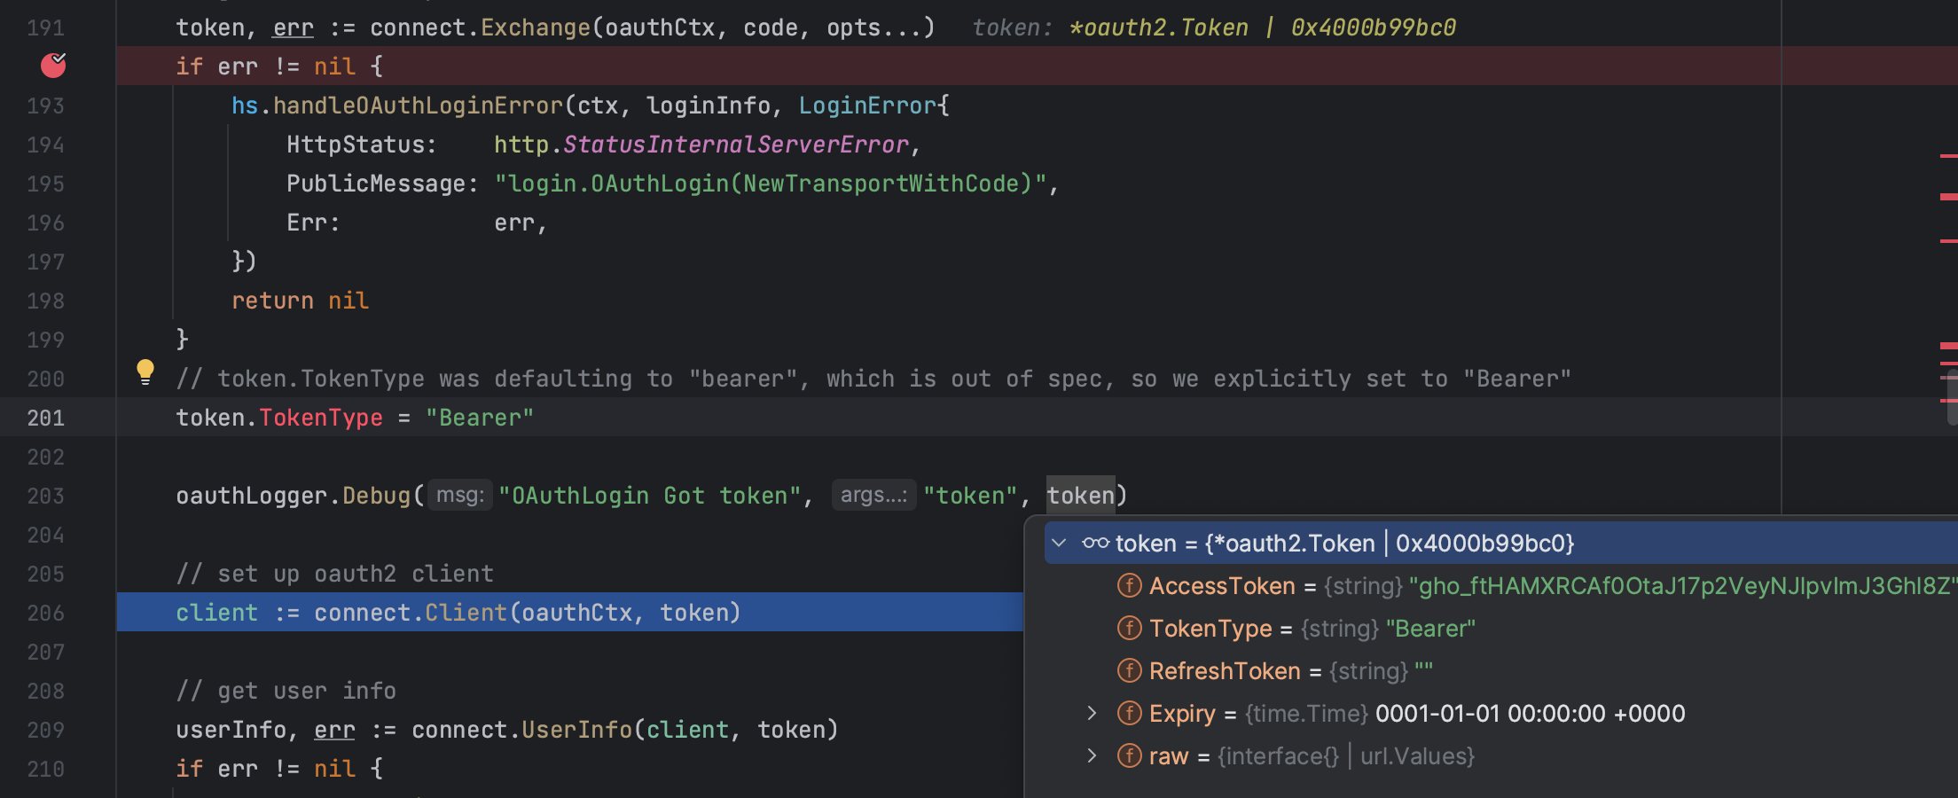
Task: Click the field icon beside raw
Action: [x=1129, y=755]
